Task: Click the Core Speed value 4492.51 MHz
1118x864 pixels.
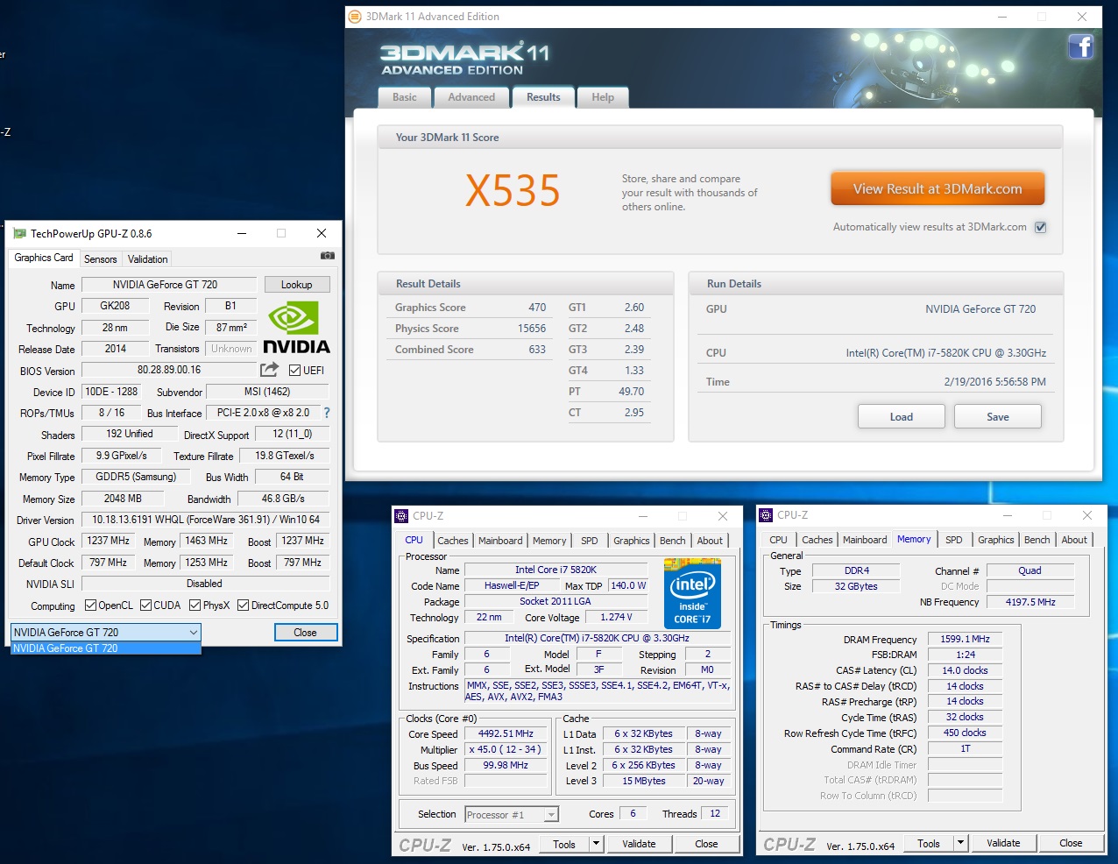Action: tap(506, 734)
